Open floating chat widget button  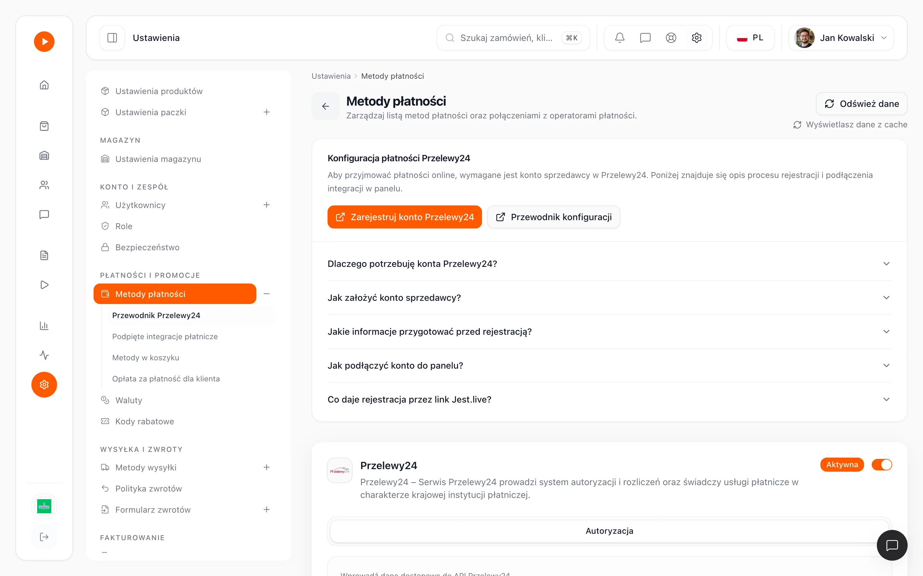(892, 545)
